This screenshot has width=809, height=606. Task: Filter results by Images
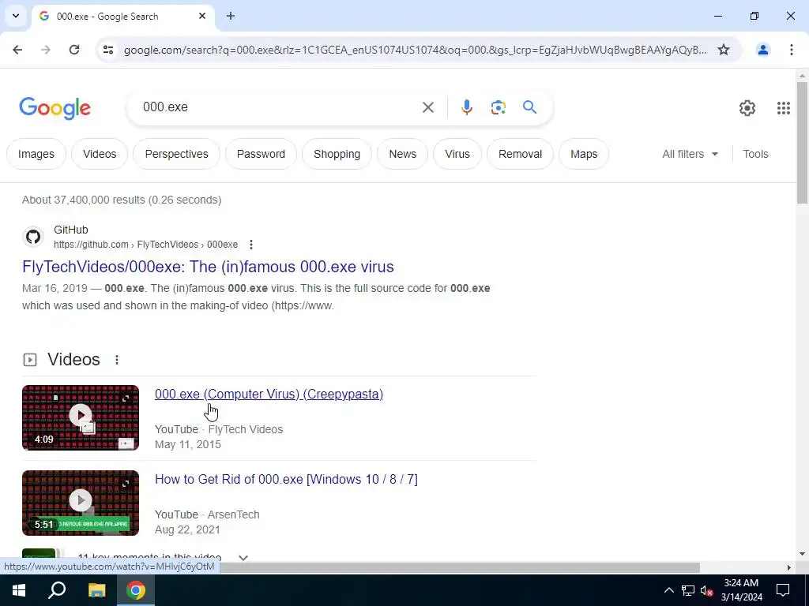(x=36, y=154)
